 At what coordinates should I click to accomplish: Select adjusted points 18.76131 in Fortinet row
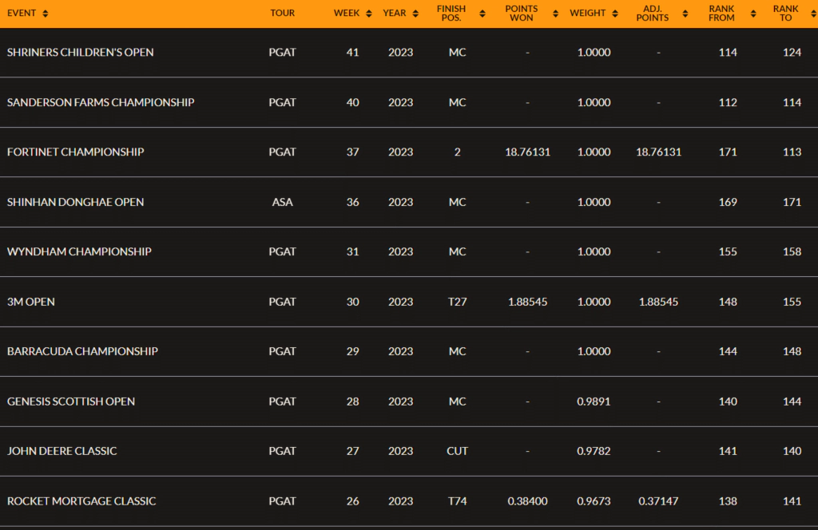click(658, 152)
